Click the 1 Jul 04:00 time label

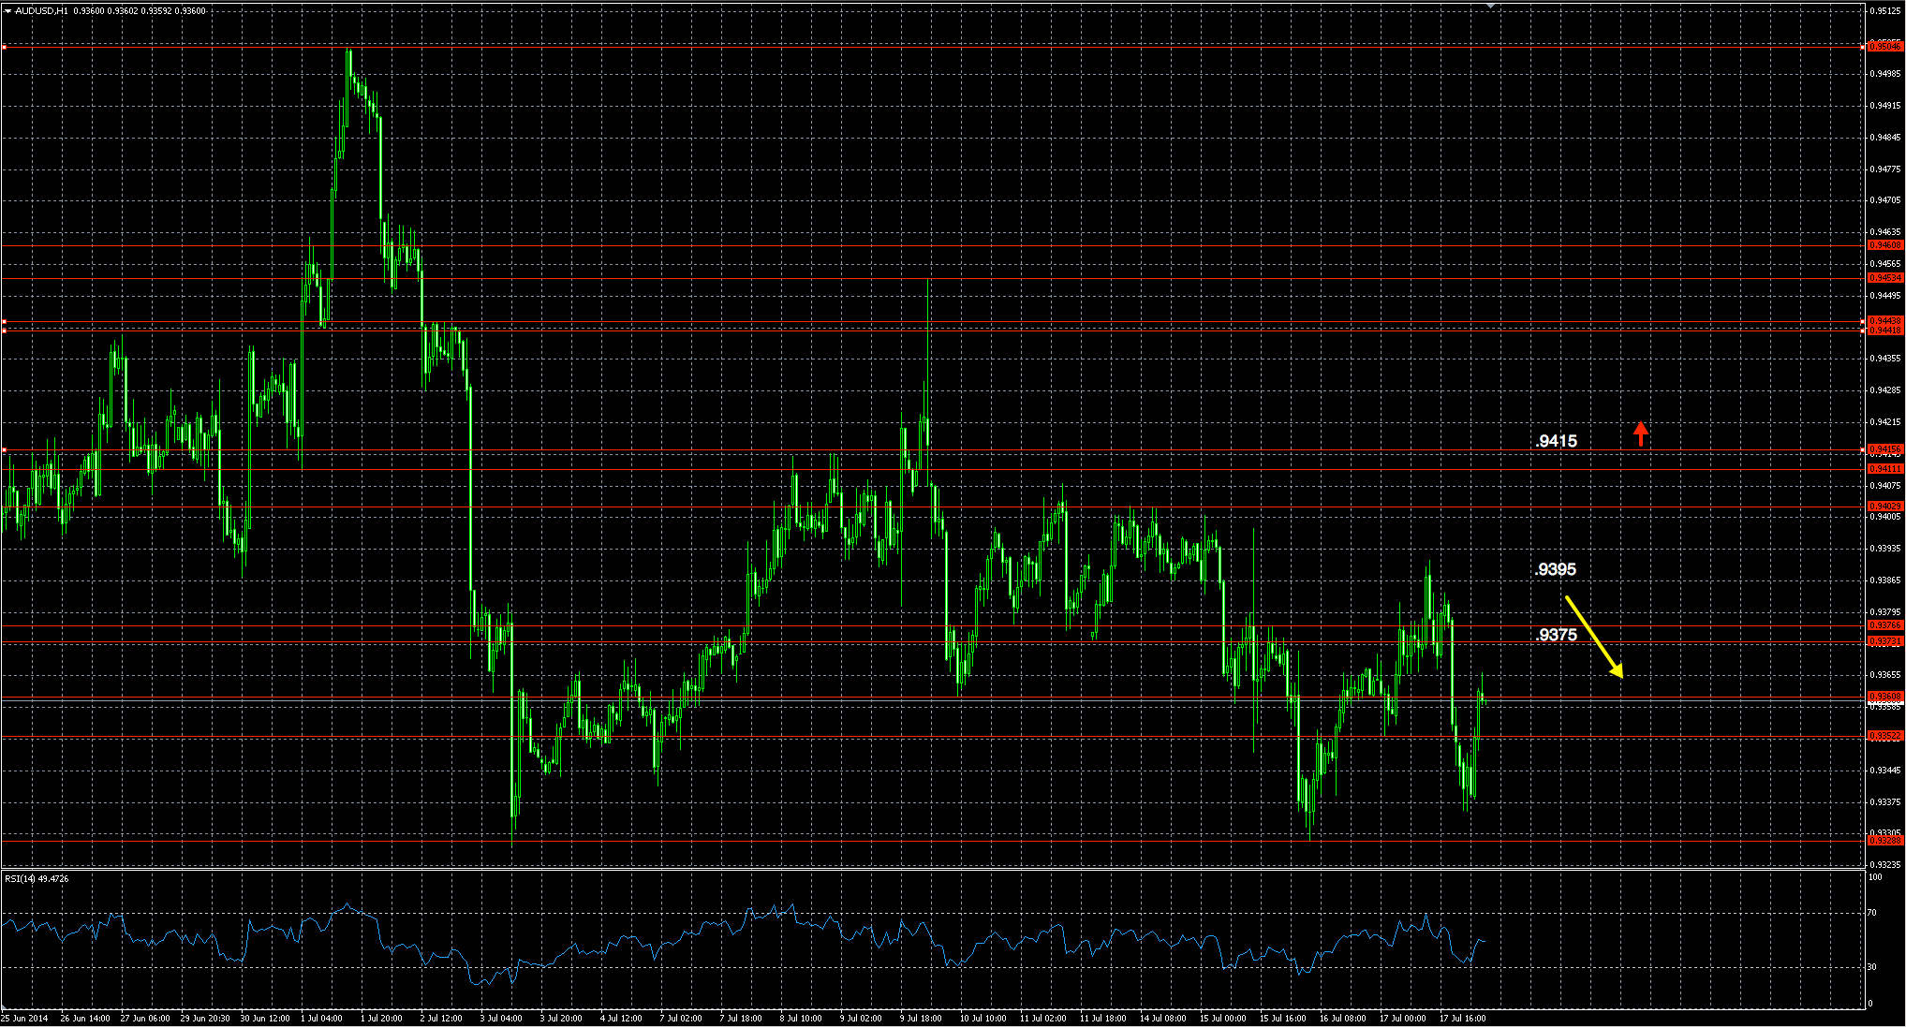click(321, 1018)
